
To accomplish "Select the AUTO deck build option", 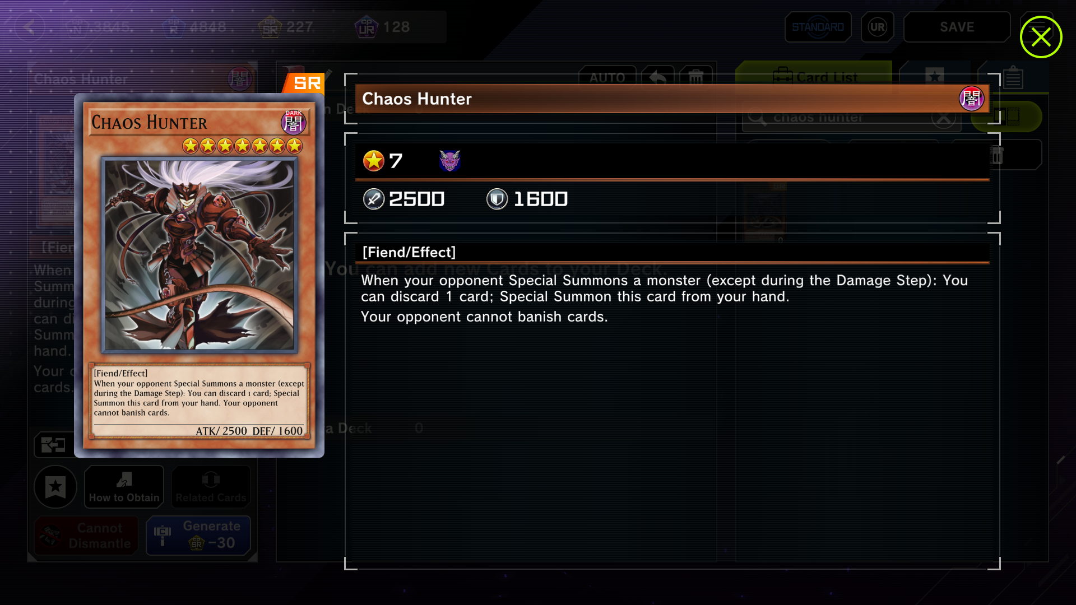I will pyautogui.click(x=607, y=77).
